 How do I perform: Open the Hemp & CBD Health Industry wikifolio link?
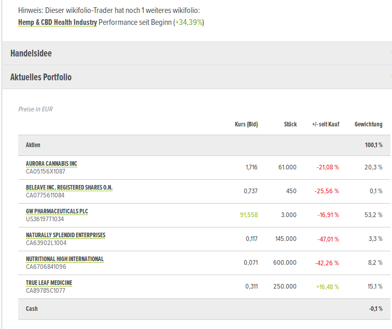tap(57, 22)
